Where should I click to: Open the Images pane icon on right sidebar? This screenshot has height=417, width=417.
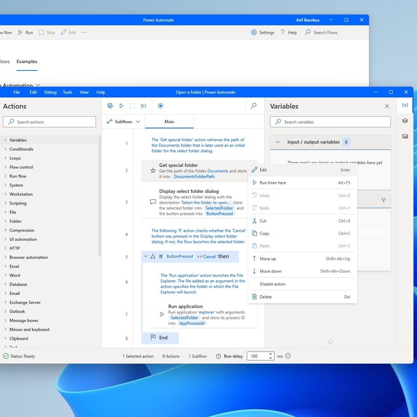[x=405, y=137]
